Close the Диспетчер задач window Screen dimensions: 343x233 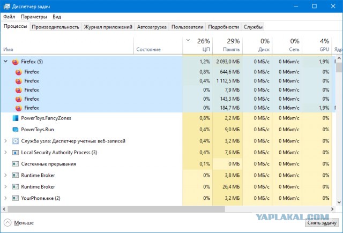pos(333,6)
